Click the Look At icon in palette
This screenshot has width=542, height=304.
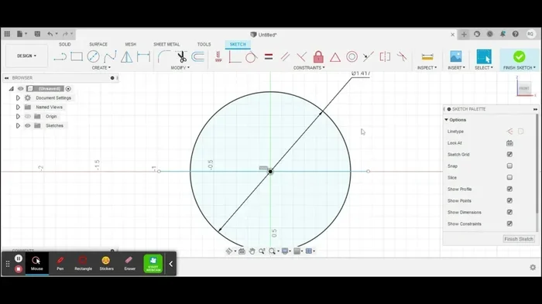(509, 143)
